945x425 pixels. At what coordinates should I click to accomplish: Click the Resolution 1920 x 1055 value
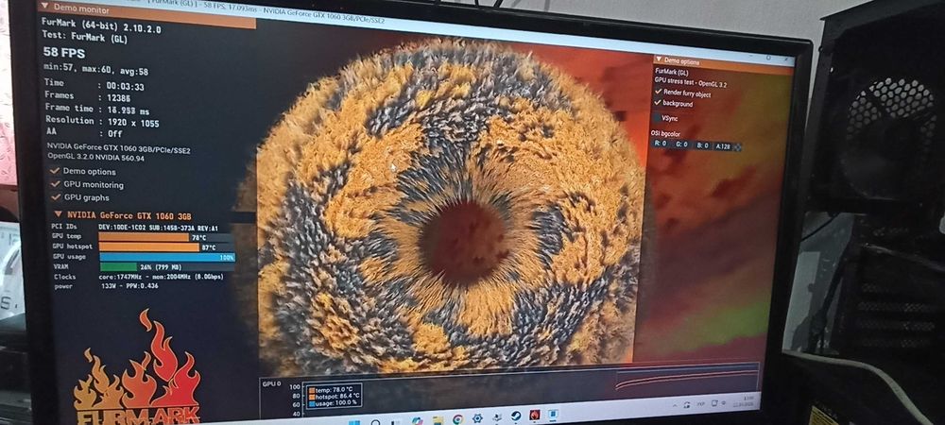(x=132, y=123)
